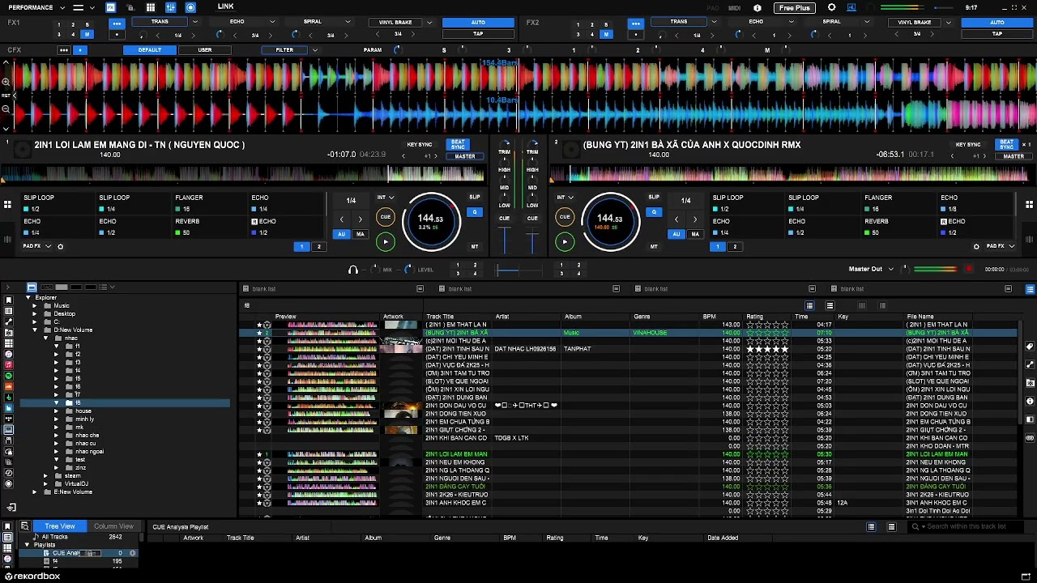Open the info icon near Free Plus
This screenshot has width=1037, height=583.
click(757, 7)
